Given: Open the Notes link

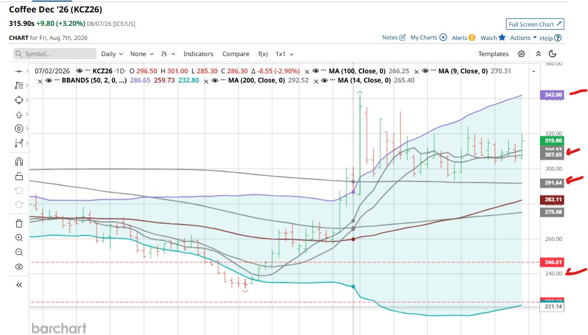Looking at the screenshot, I should coord(389,38).
